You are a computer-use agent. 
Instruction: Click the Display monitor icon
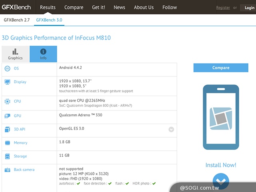pos(7,82)
